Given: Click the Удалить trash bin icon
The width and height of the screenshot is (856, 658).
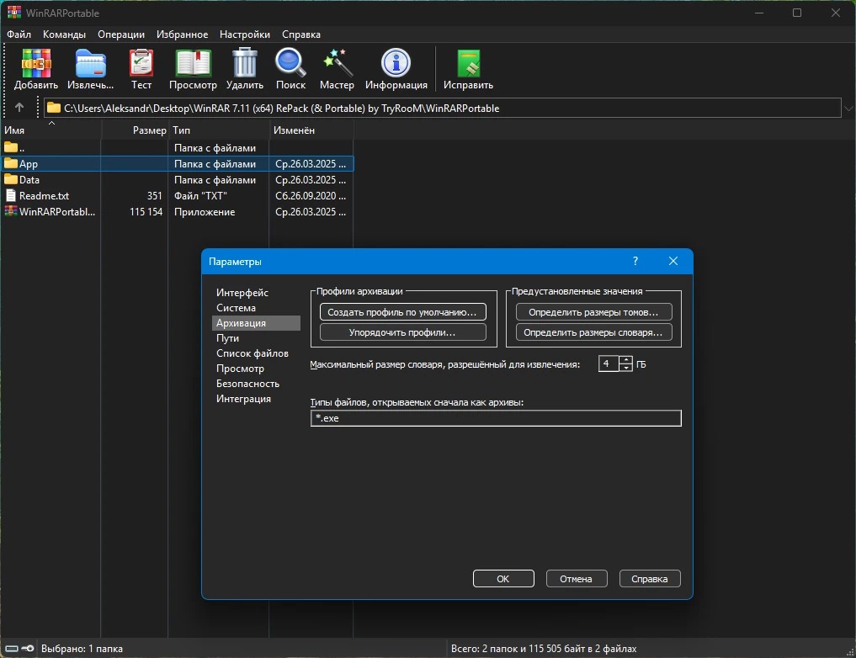Looking at the screenshot, I should 245,63.
